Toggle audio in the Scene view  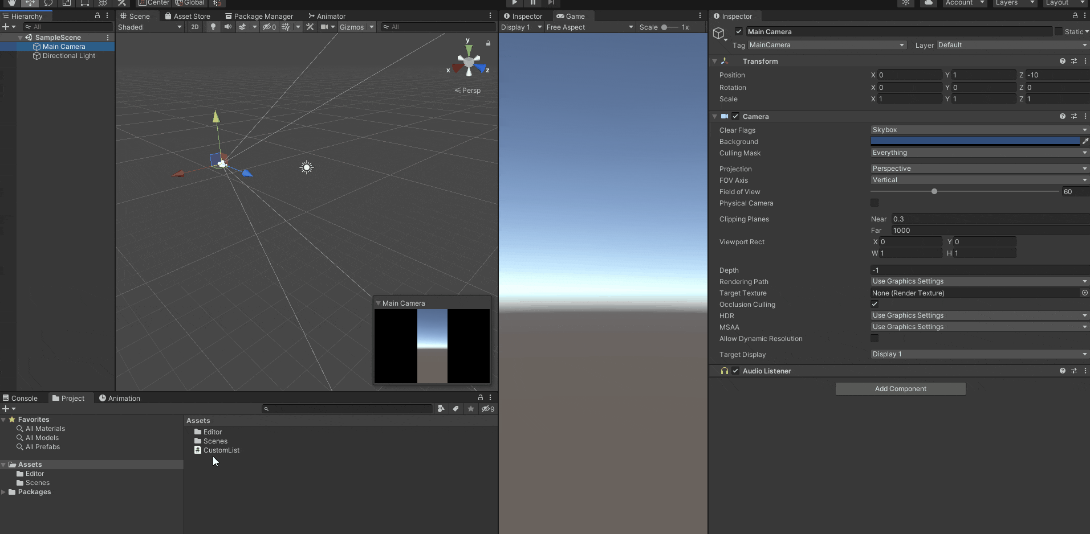[228, 27]
